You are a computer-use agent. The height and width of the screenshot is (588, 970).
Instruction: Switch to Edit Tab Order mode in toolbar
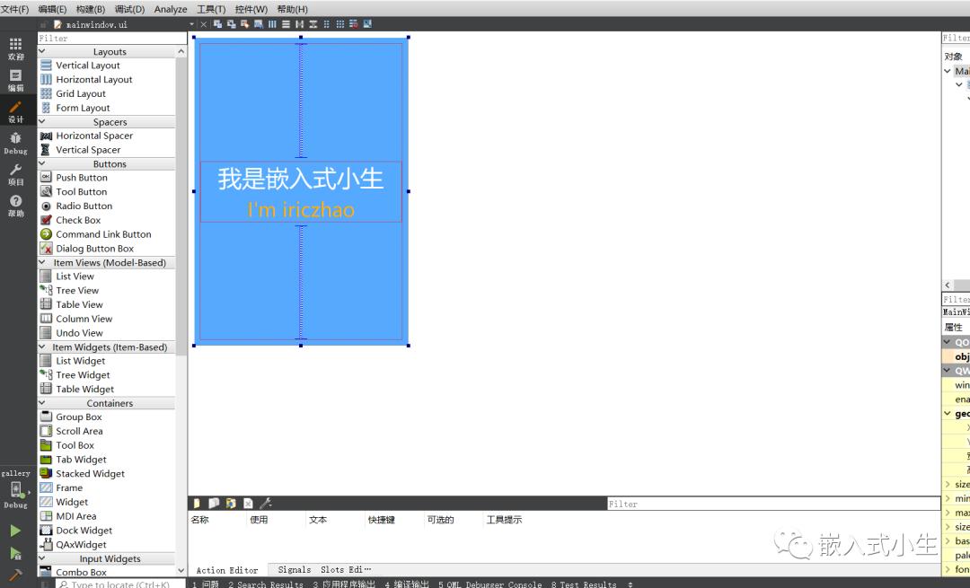coord(259,24)
